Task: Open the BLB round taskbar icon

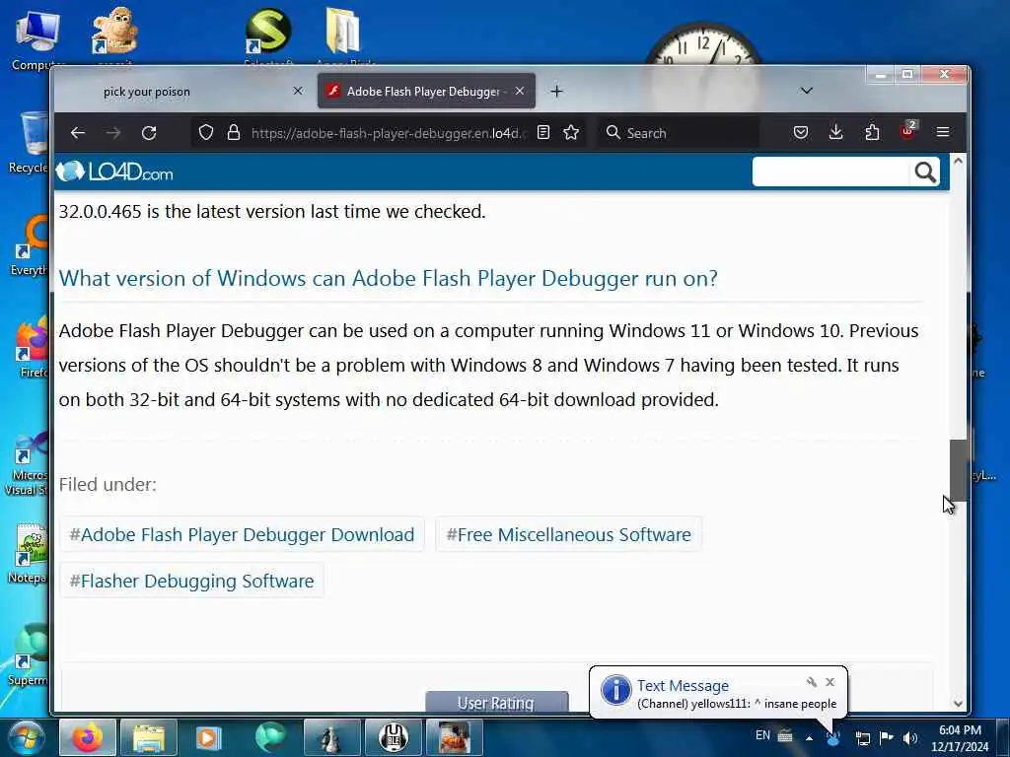Action: (393, 737)
